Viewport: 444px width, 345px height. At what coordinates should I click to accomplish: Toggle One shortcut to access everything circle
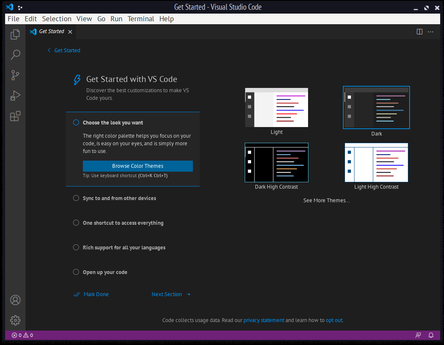coord(76,223)
